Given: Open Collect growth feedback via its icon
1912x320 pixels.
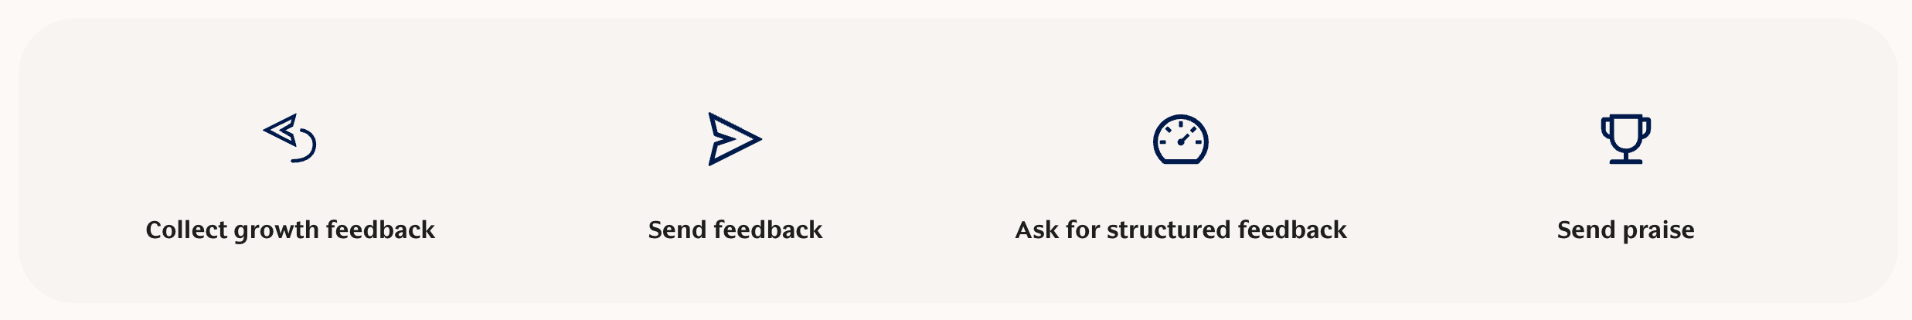Looking at the screenshot, I should point(290,138).
